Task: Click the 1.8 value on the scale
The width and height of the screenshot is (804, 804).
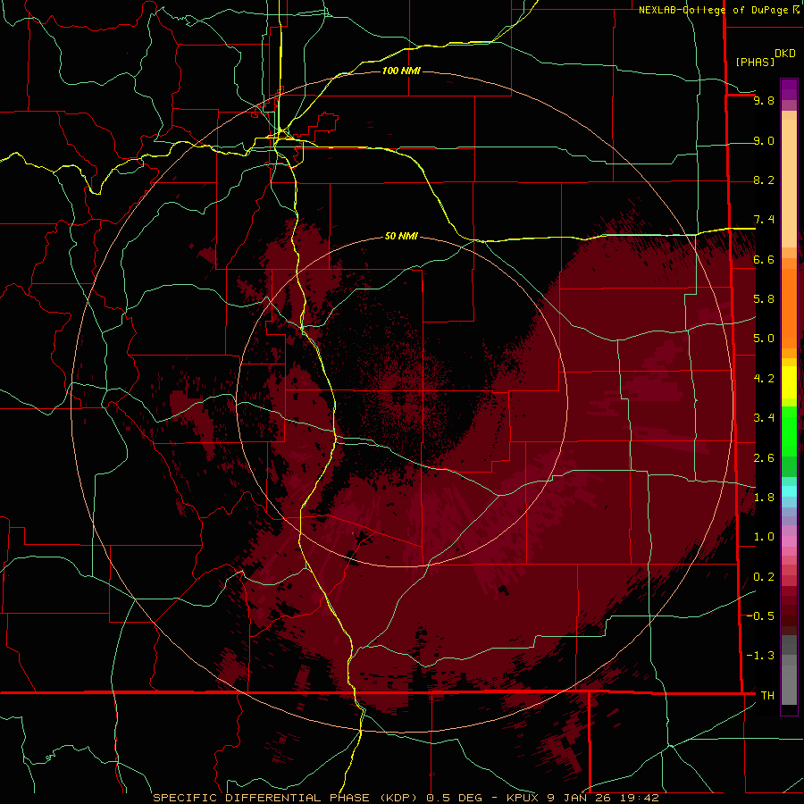Action: 764,497
